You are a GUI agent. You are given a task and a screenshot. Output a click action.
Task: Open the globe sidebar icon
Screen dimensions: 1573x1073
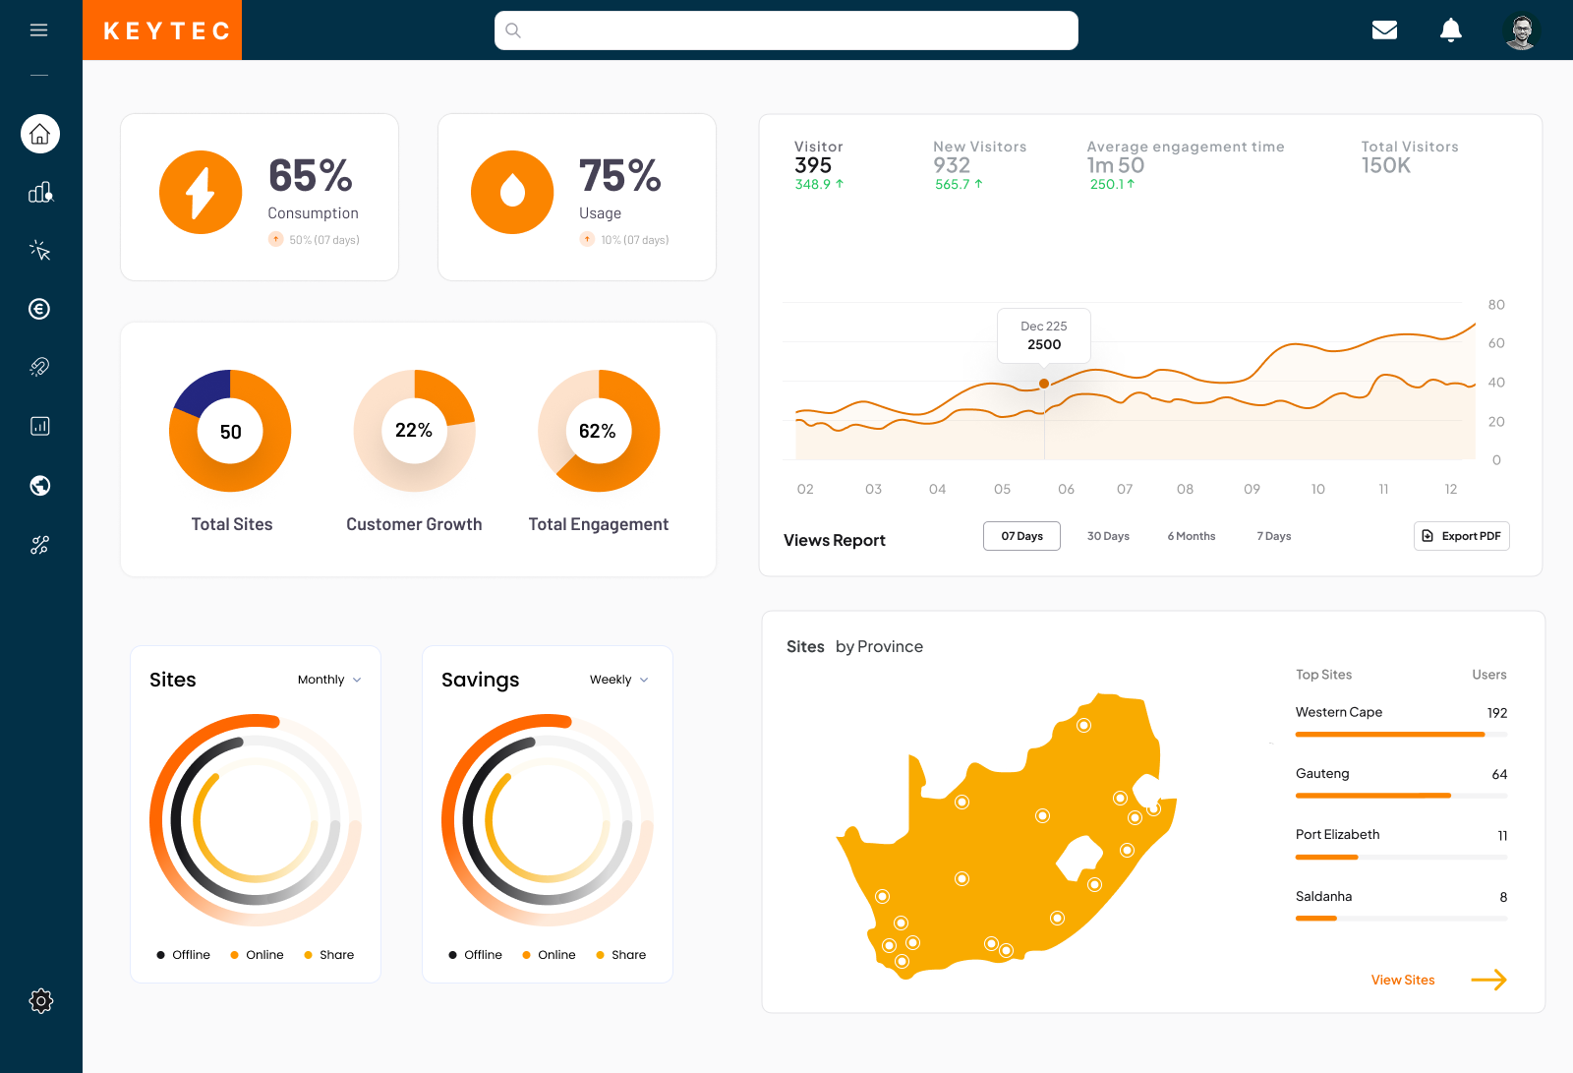coord(40,486)
